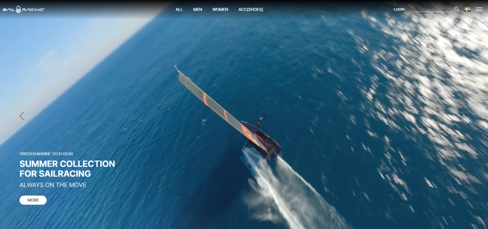Go to next slide arrow
The height and width of the screenshot is (229, 488).
point(464,116)
